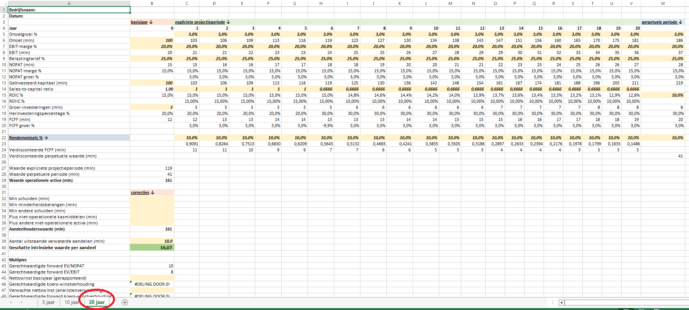This screenshot has height=310, width=689.
Task: Click the three-dot tab bar split handle
Action: (x=552, y=302)
